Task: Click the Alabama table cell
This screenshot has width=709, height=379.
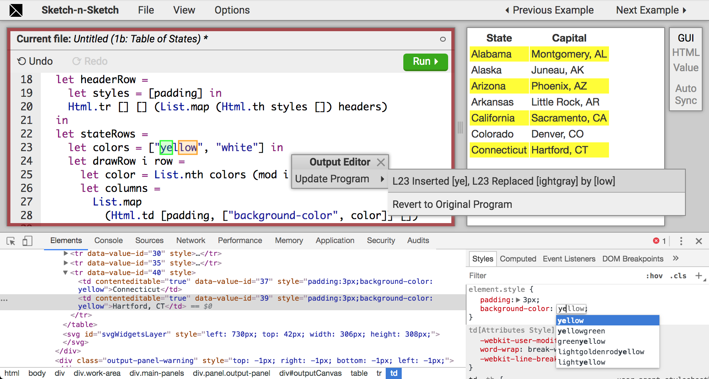Action: point(499,54)
